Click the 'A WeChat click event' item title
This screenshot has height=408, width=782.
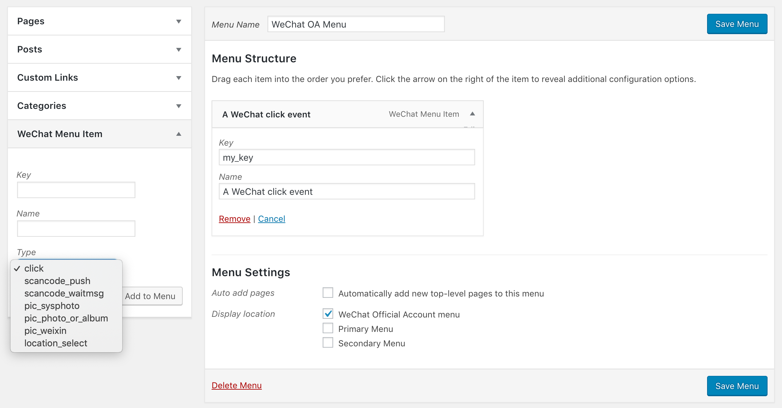point(266,114)
